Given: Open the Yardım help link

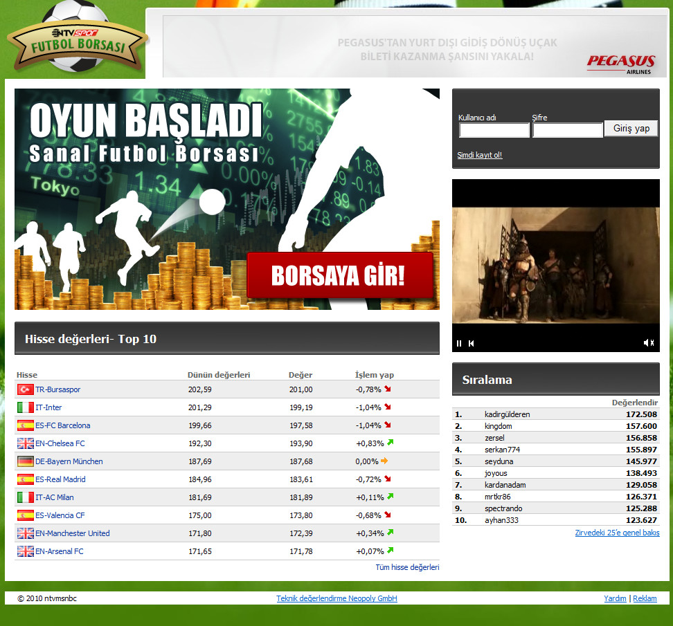Looking at the screenshot, I should pyautogui.click(x=615, y=598).
